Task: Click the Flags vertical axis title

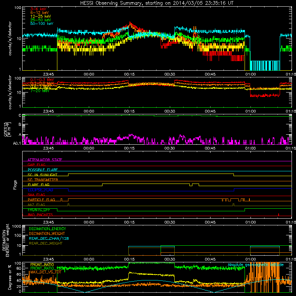Action: [15, 185]
